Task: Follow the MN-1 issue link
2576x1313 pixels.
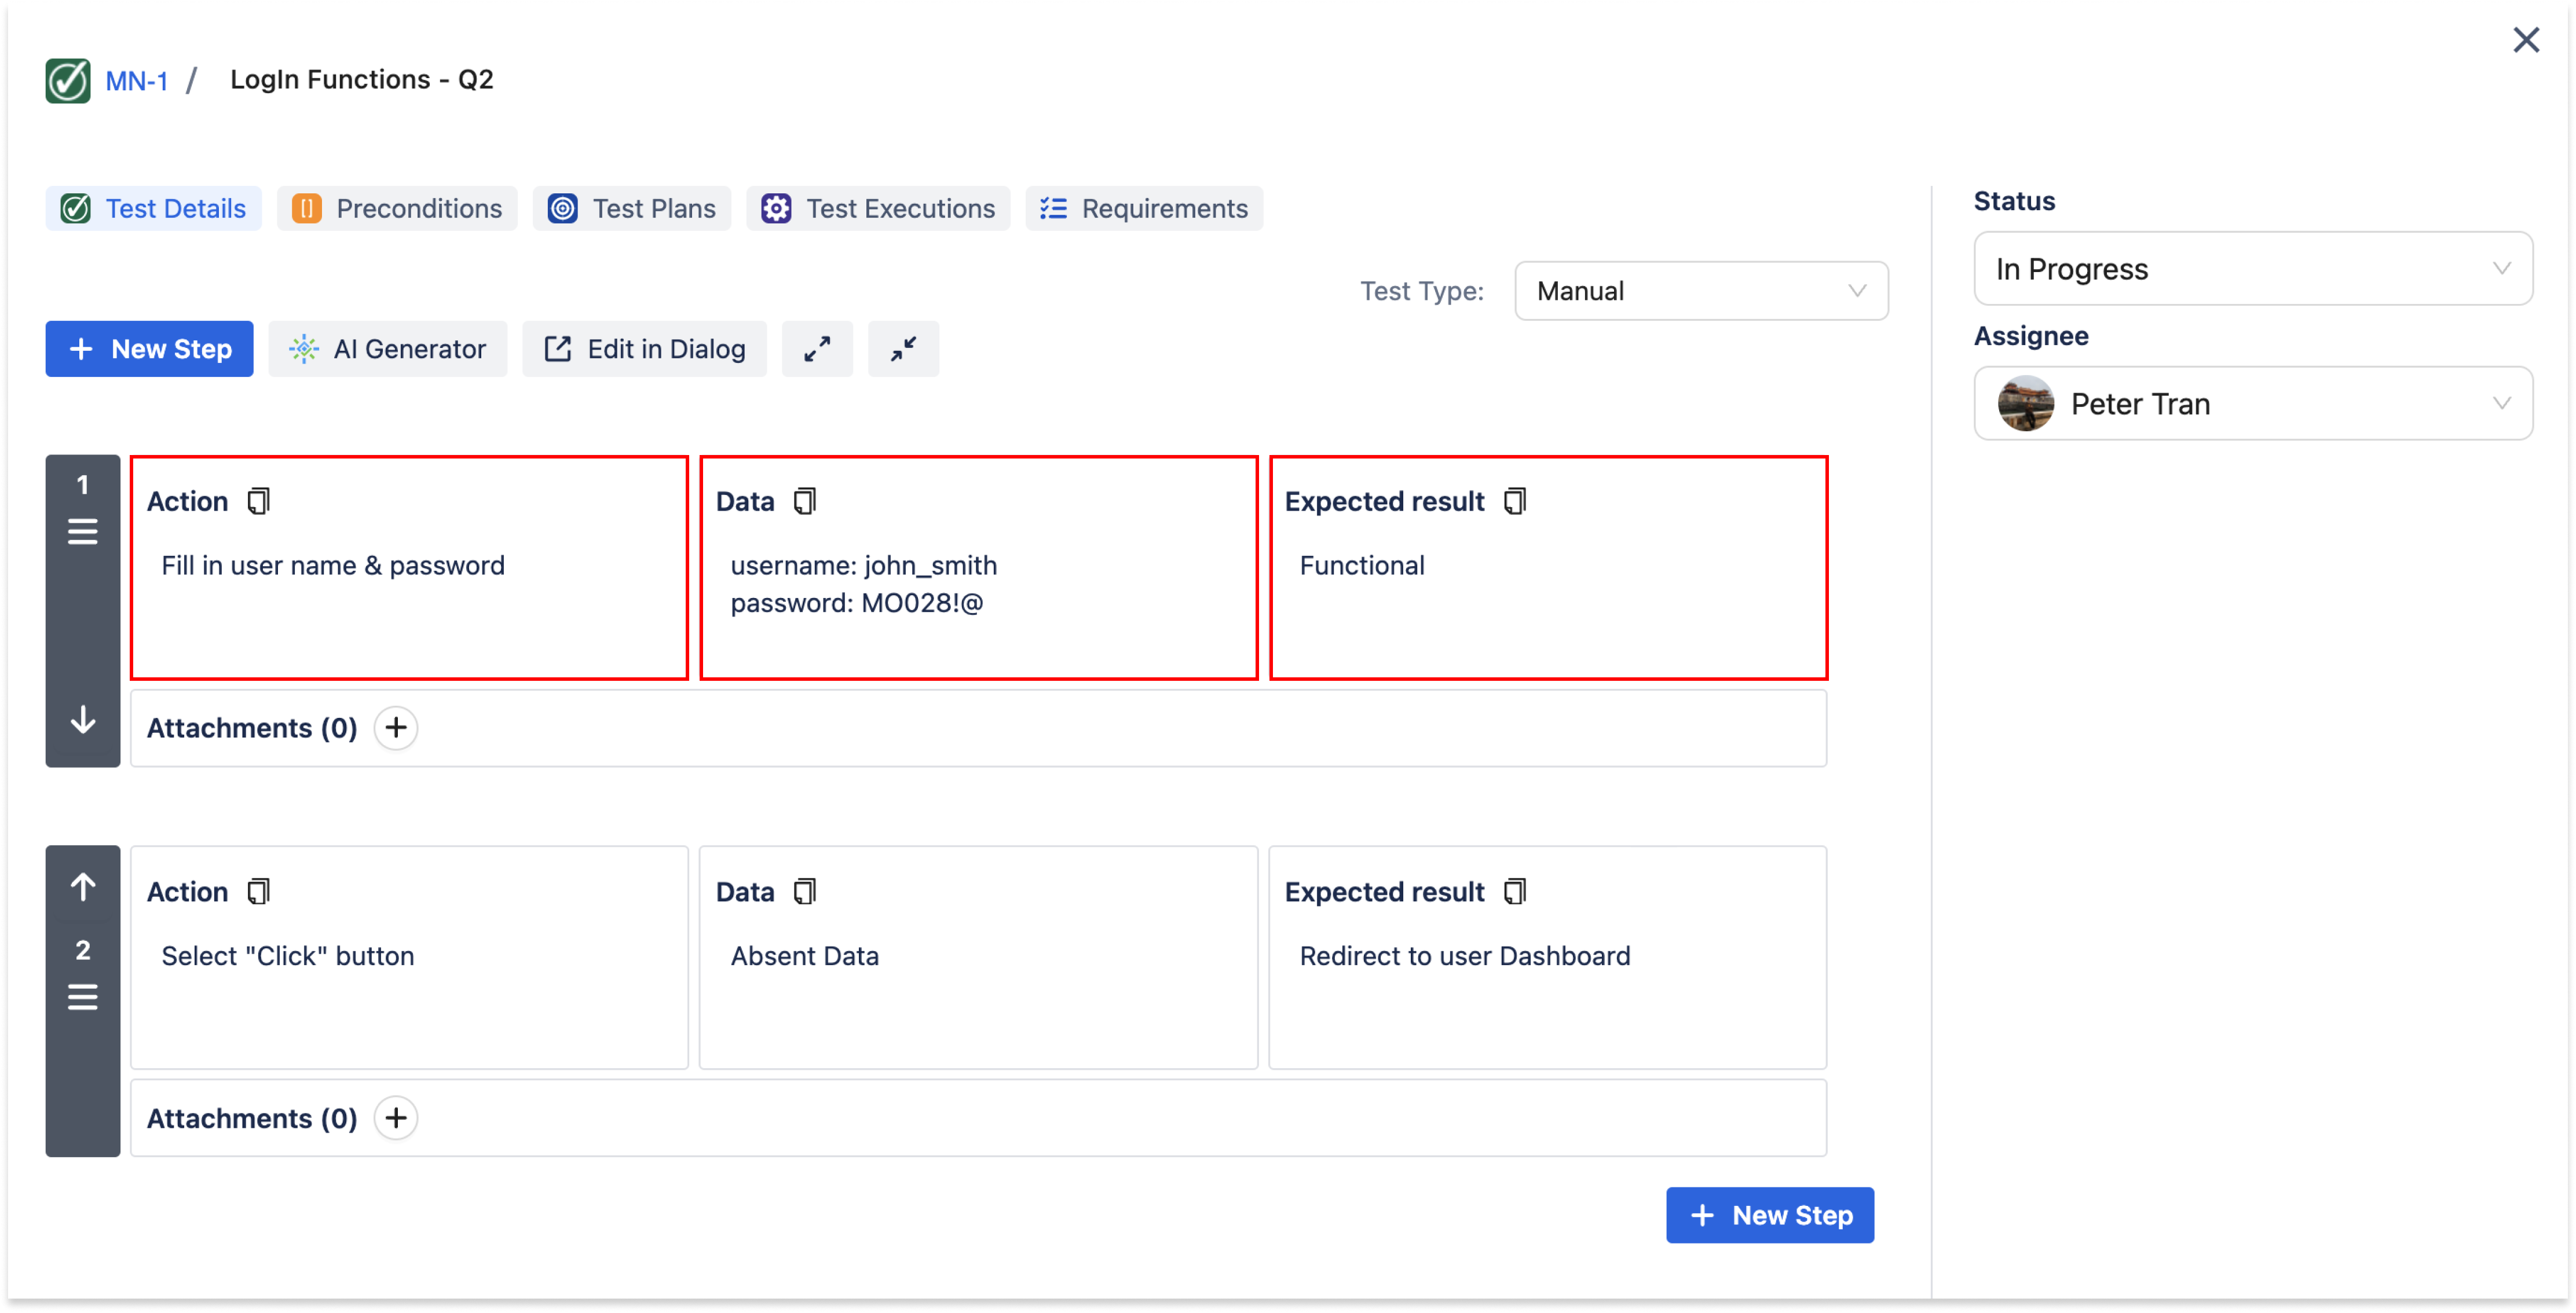Action: coord(137,81)
